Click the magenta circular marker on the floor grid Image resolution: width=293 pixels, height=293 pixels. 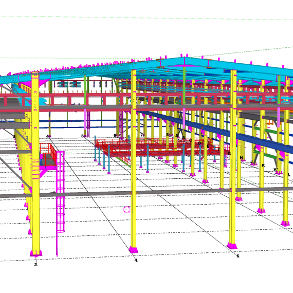(x=126, y=210)
